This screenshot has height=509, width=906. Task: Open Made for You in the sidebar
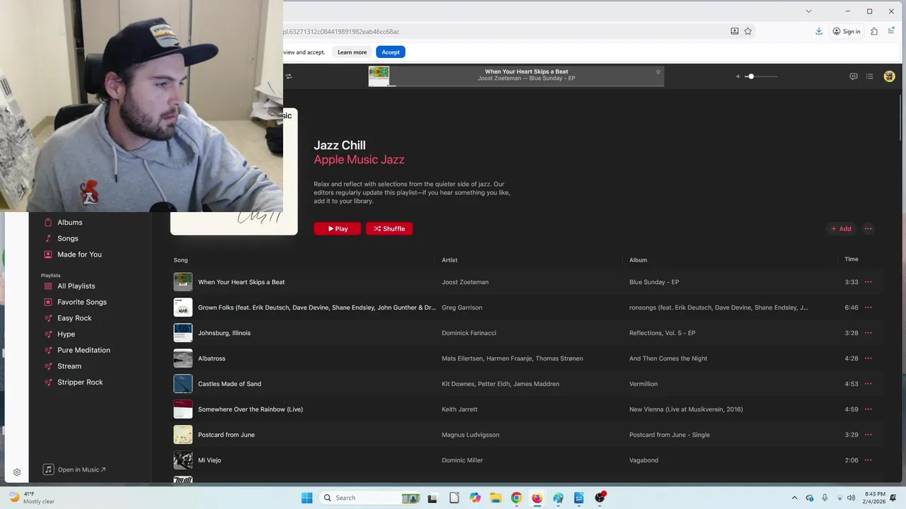(x=79, y=255)
